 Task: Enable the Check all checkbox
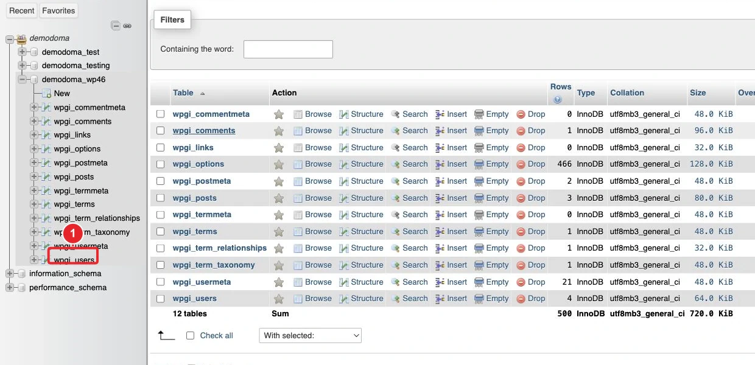pos(191,336)
